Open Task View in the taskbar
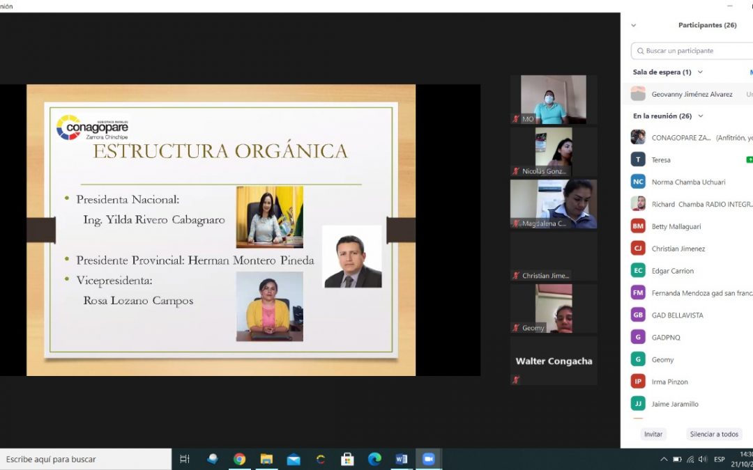Image resolution: width=753 pixels, height=470 pixels. click(185, 459)
